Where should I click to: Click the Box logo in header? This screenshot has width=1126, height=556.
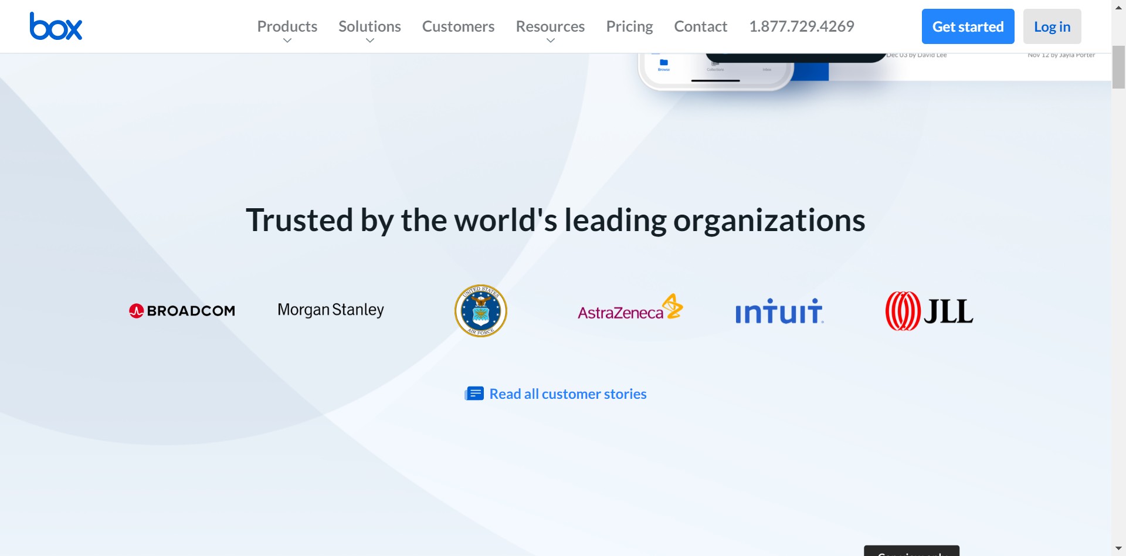56,26
